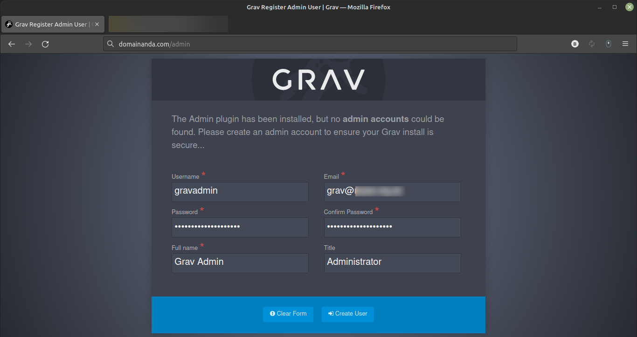Open the white circular B extension

(575, 44)
